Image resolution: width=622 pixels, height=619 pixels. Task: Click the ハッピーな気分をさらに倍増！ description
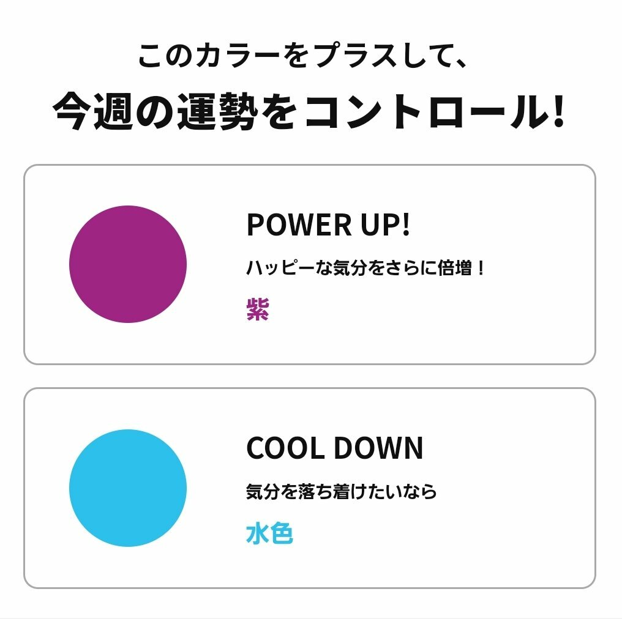tap(366, 268)
